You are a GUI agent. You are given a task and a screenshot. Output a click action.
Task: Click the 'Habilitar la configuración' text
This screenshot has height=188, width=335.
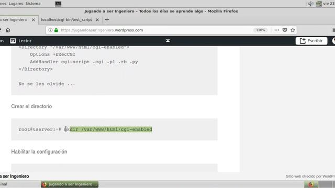pyautogui.click(x=39, y=152)
